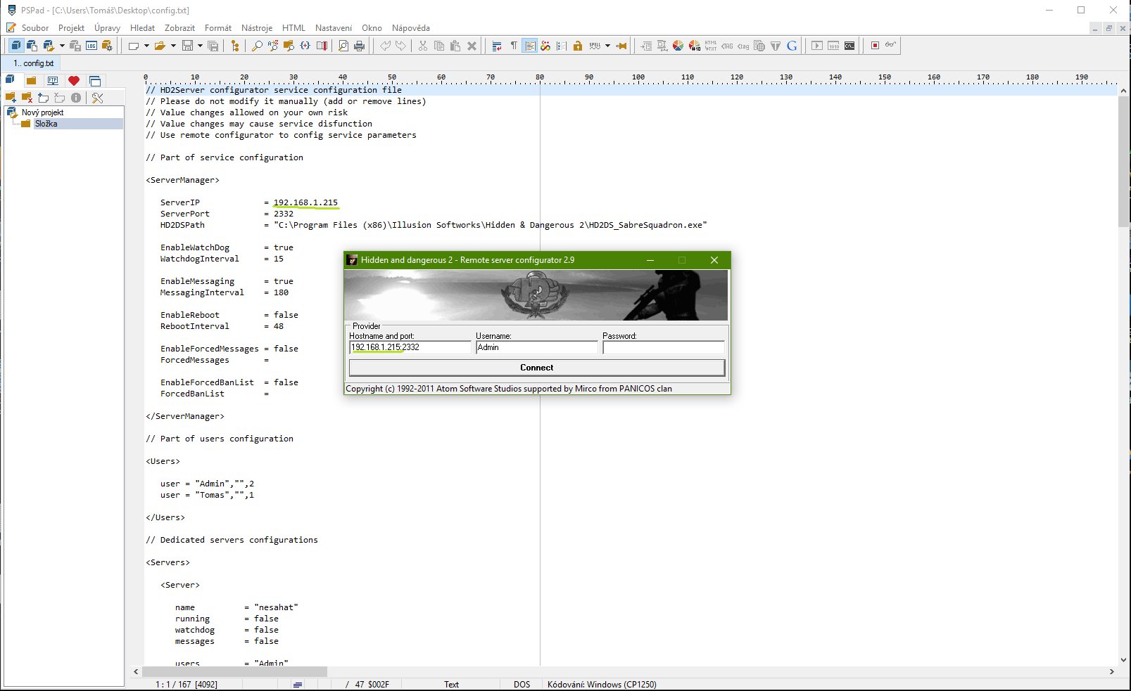Click the red heart Favorites panel tab
The image size is (1131, 691).
pyautogui.click(x=74, y=81)
